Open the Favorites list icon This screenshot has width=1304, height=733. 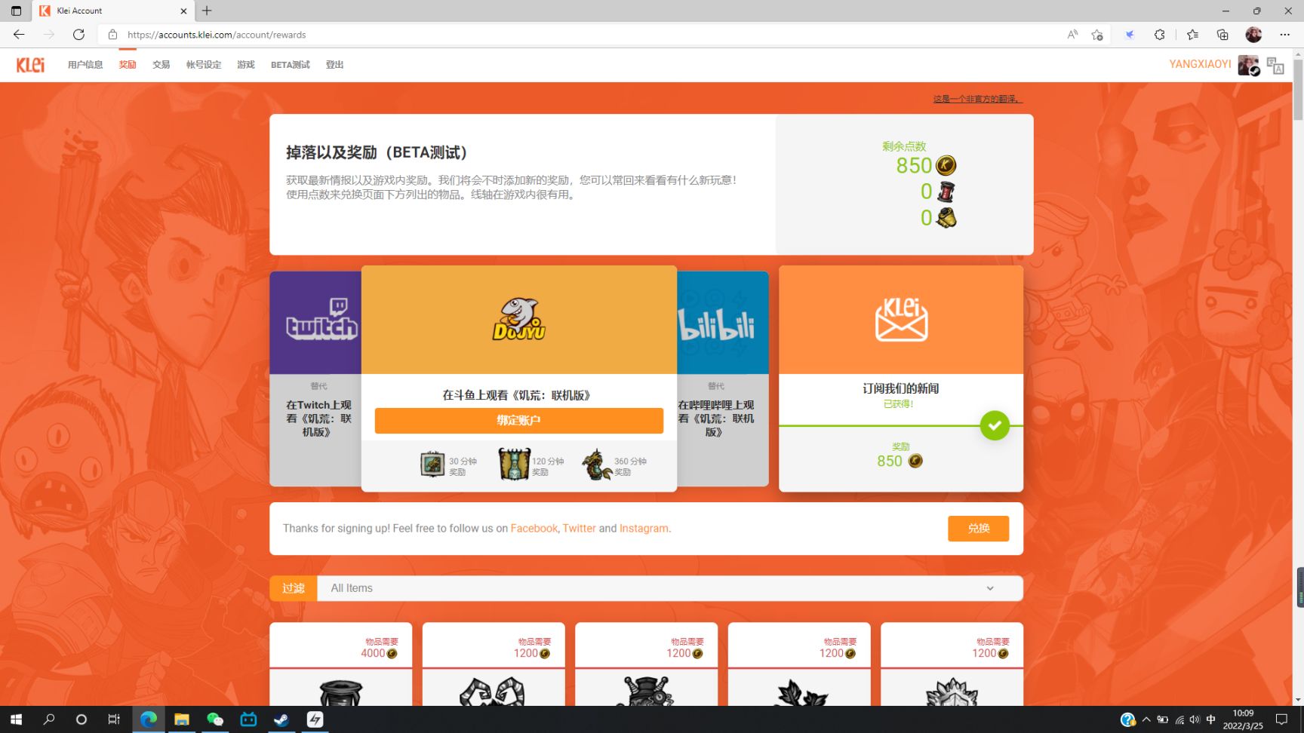[x=1192, y=35]
